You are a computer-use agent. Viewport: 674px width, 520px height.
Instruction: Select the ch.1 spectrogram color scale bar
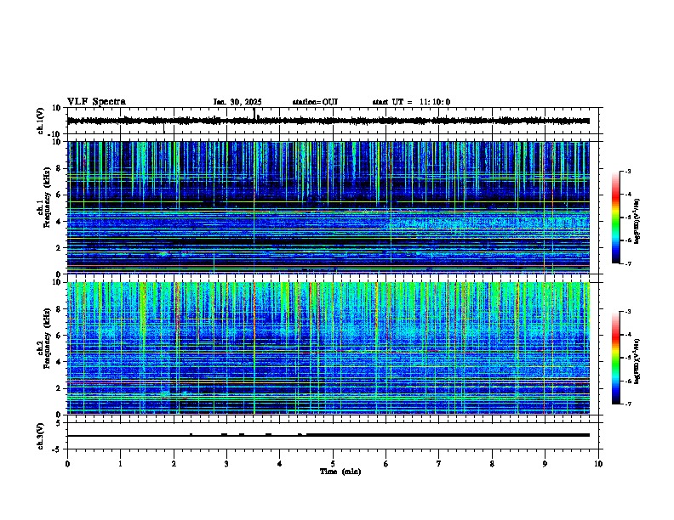pyautogui.click(x=615, y=218)
